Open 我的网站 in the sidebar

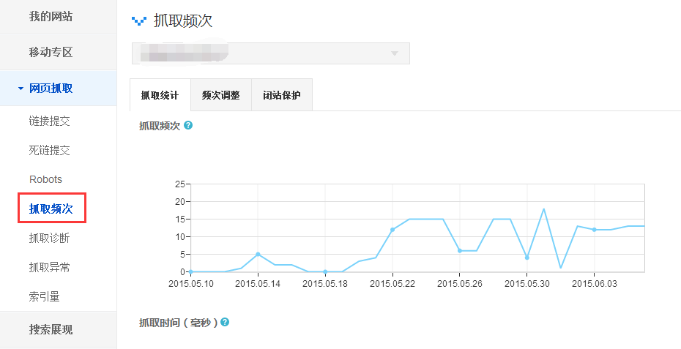pos(51,16)
